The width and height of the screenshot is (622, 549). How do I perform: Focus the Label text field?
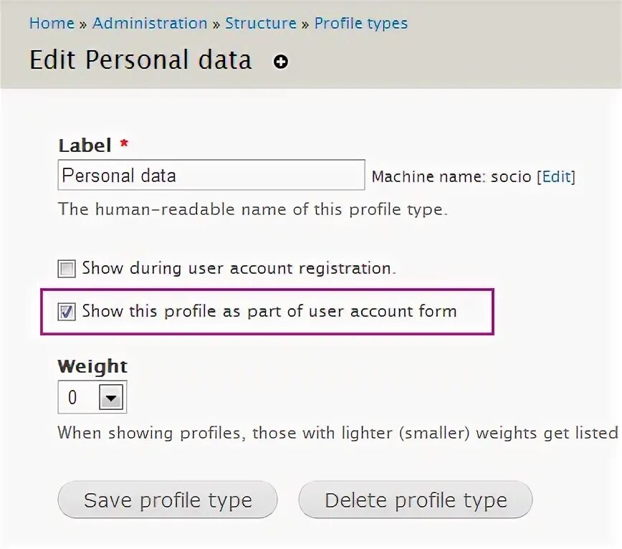(x=211, y=175)
